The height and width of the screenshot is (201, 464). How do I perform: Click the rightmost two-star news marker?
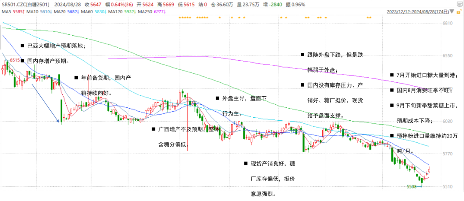click(x=369, y=18)
